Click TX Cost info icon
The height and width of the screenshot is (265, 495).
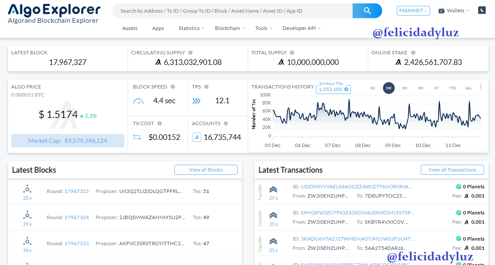[x=160, y=123]
